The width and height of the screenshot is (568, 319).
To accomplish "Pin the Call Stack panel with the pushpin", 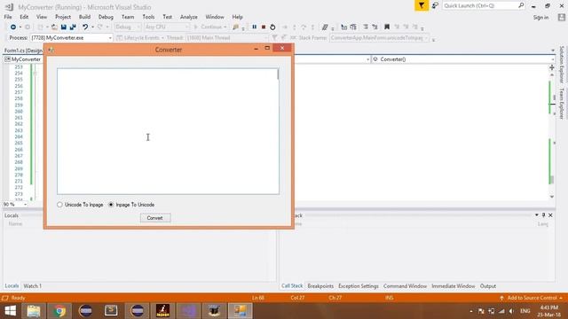I will coord(543,215).
